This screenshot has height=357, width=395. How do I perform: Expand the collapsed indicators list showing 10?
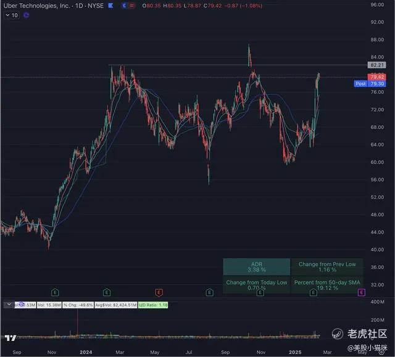click(x=12, y=15)
